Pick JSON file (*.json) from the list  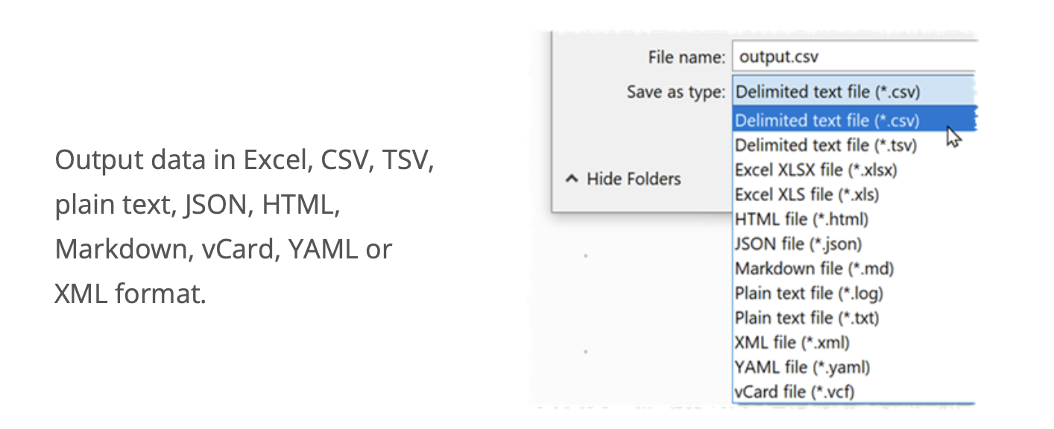point(798,244)
